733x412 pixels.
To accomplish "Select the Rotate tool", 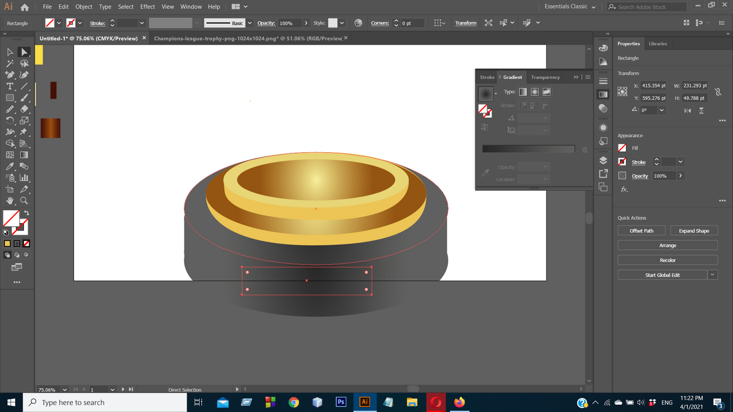I will (10, 120).
